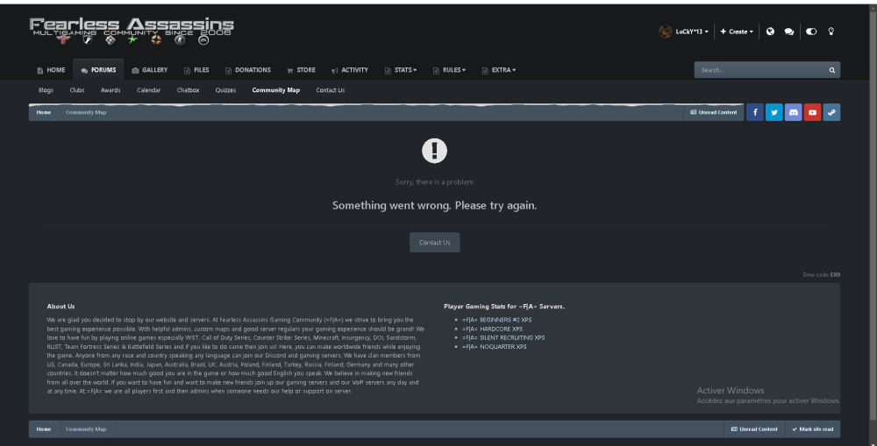Open Quizzes submenu item
This screenshot has width=877, height=446.
(225, 90)
